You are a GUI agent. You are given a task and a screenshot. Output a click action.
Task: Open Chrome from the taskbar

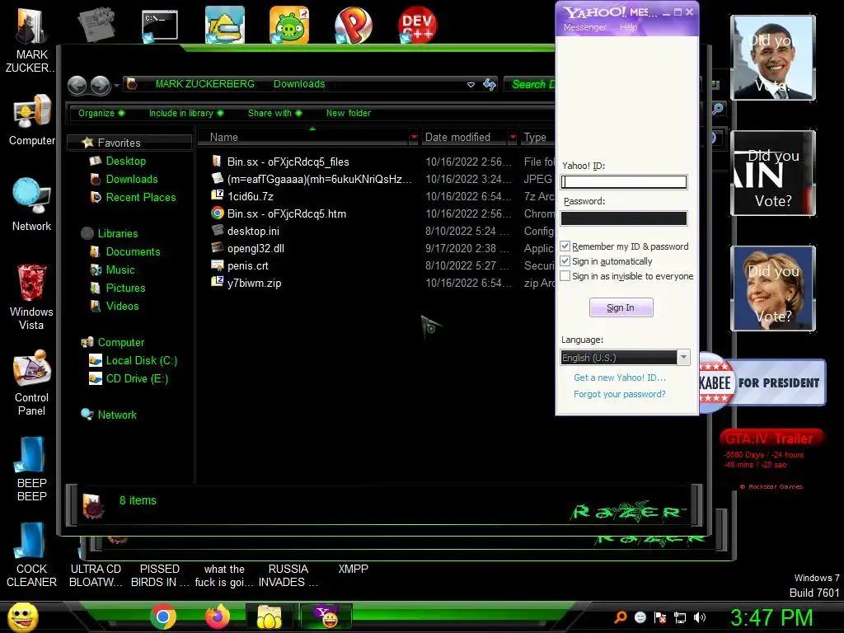pyautogui.click(x=163, y=617)
